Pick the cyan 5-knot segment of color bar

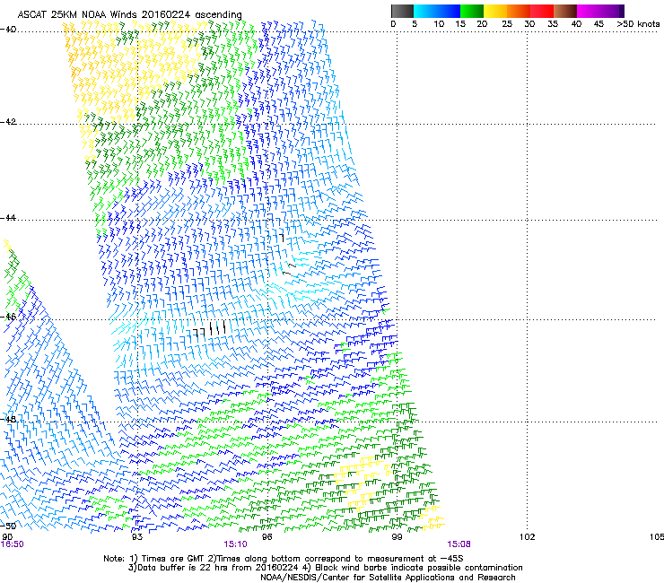[x=425, y=11]
